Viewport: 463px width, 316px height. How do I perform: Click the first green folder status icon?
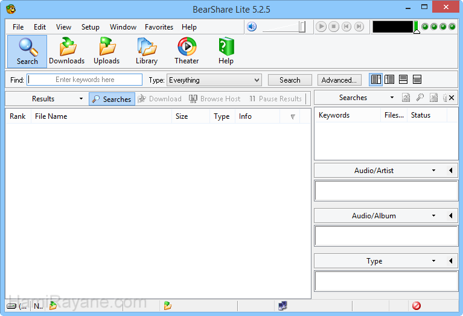coord(53,306)
